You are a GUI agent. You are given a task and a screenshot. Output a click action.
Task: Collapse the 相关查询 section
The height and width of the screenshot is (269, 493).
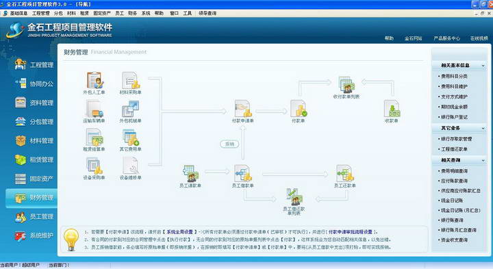483,160
